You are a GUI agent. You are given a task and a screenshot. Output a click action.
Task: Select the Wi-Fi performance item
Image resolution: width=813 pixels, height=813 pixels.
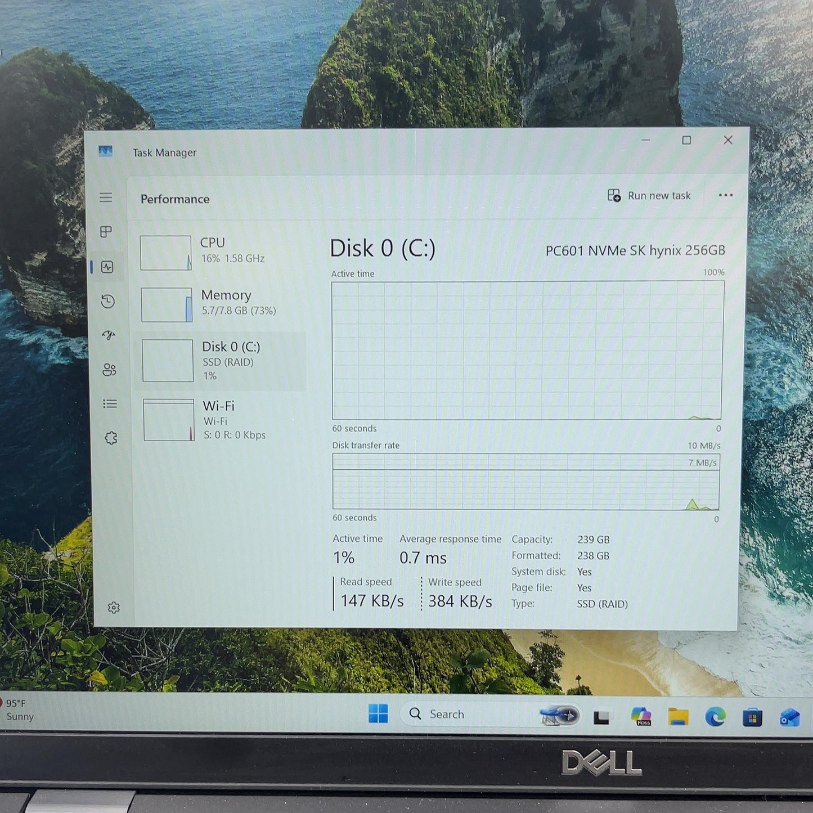223,420
